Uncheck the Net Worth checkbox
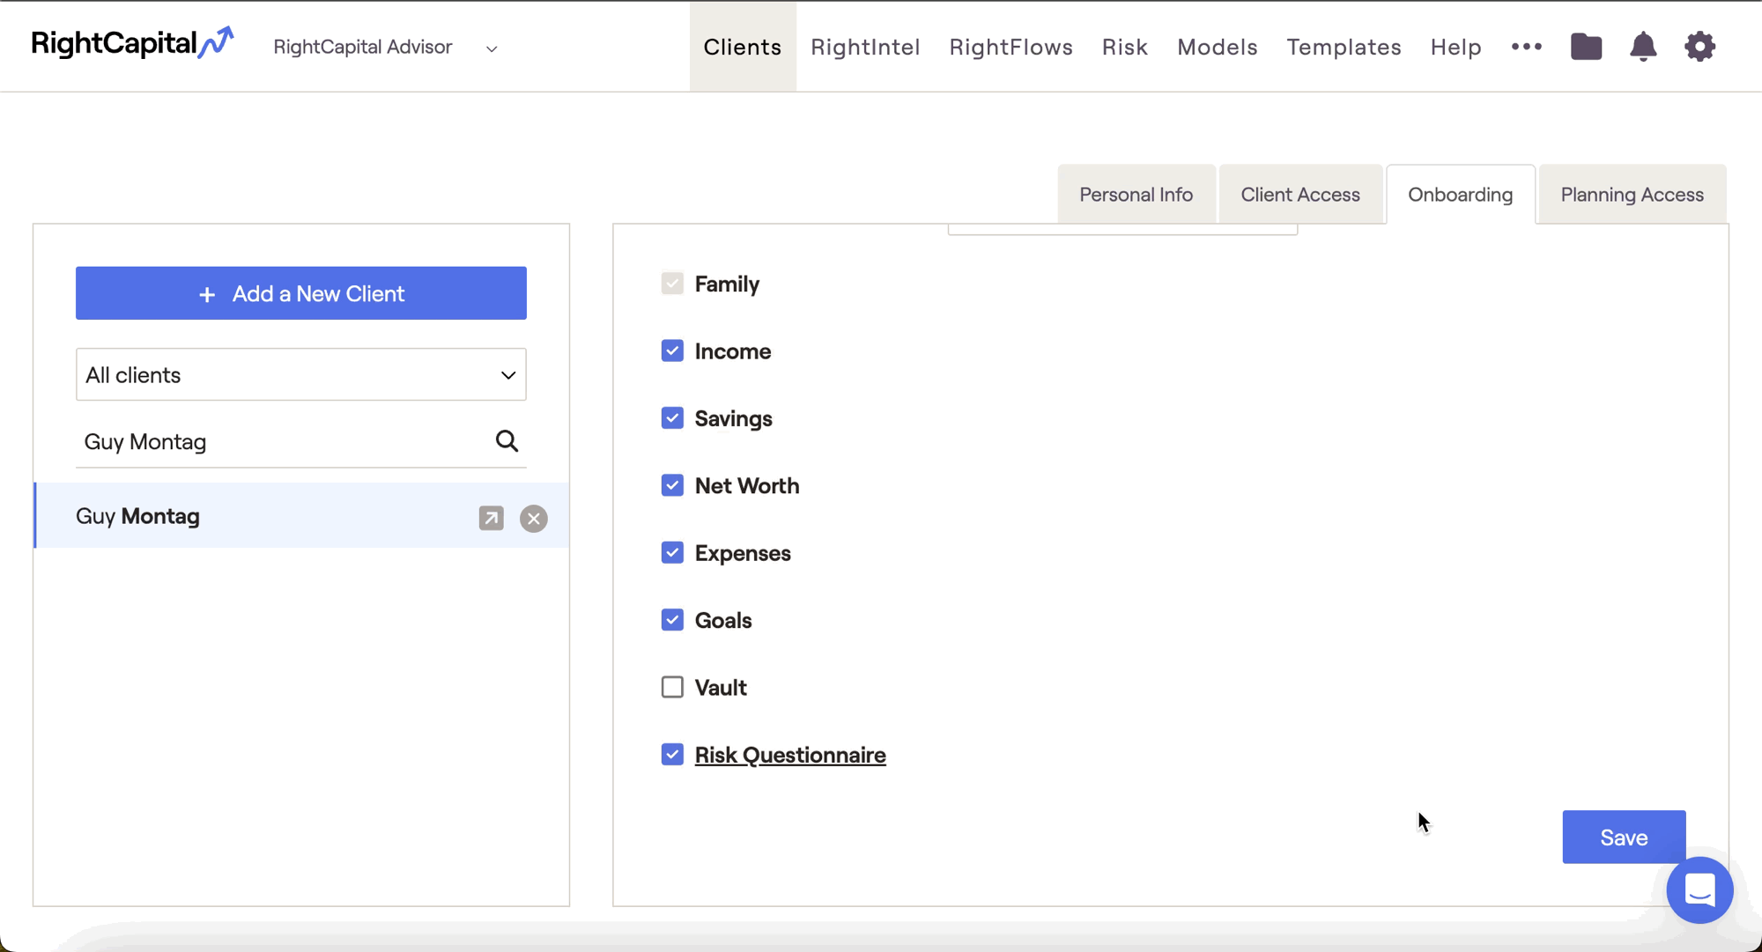 pos(672,485)
